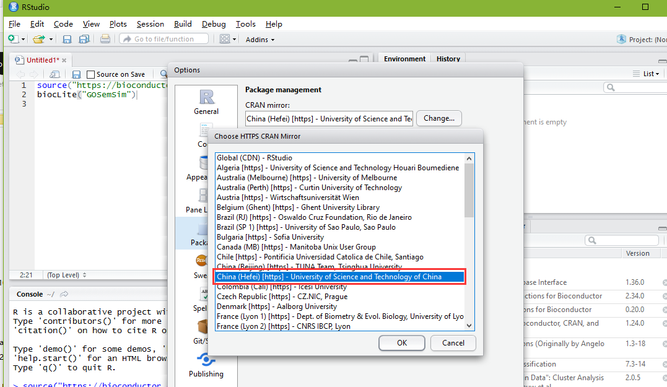This screenshot has width=667, height=387.
Task: Select Belgium (Ghent) mirror
Action: tap(339, 207)
